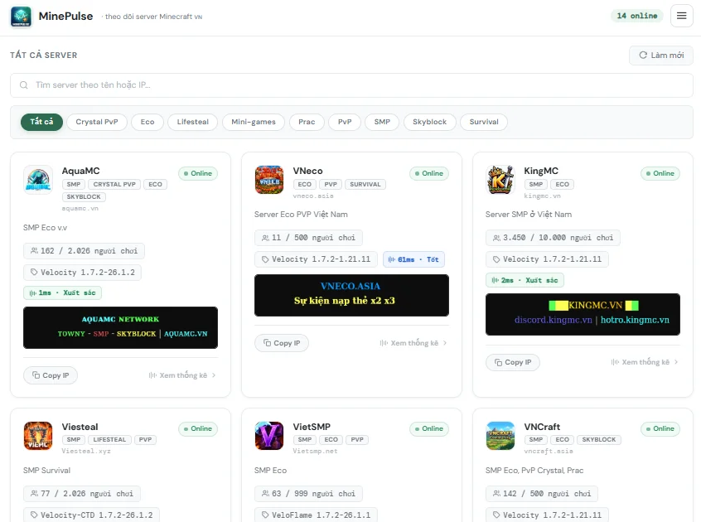This screenshot has height=522, width=701.
Task: Click the CRYSTAL PVP tag on AquaMC
Action: pyautogui.click(x=114, y=185)
